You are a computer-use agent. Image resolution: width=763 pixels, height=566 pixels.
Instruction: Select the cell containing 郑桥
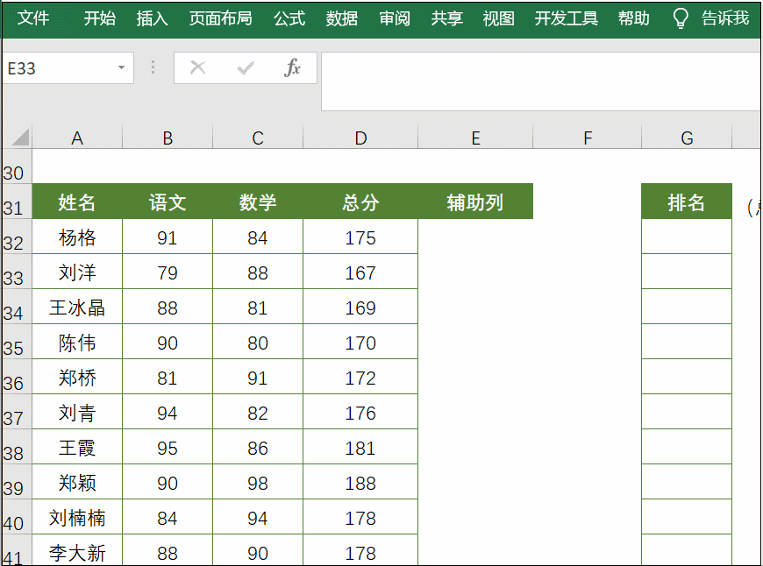pos(77,377)
